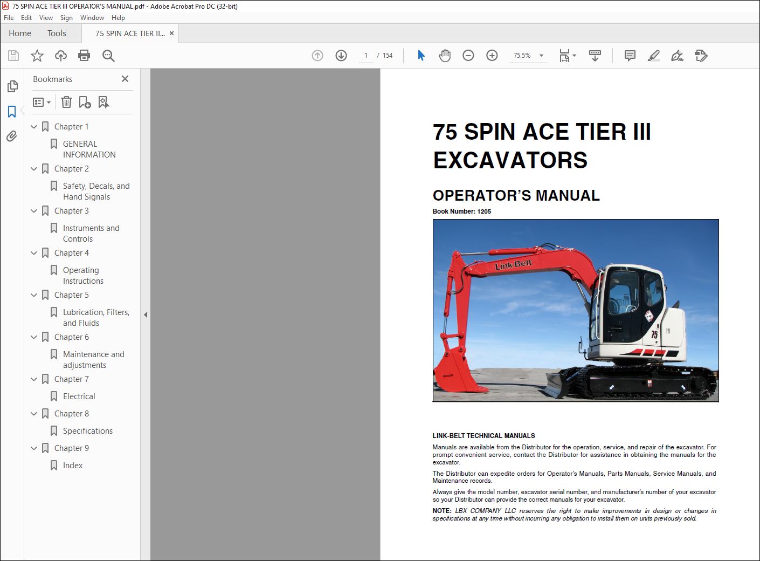This screenshot has width=760, height=561.
Task: Activate the Hand pan tool
Action: 445,56
